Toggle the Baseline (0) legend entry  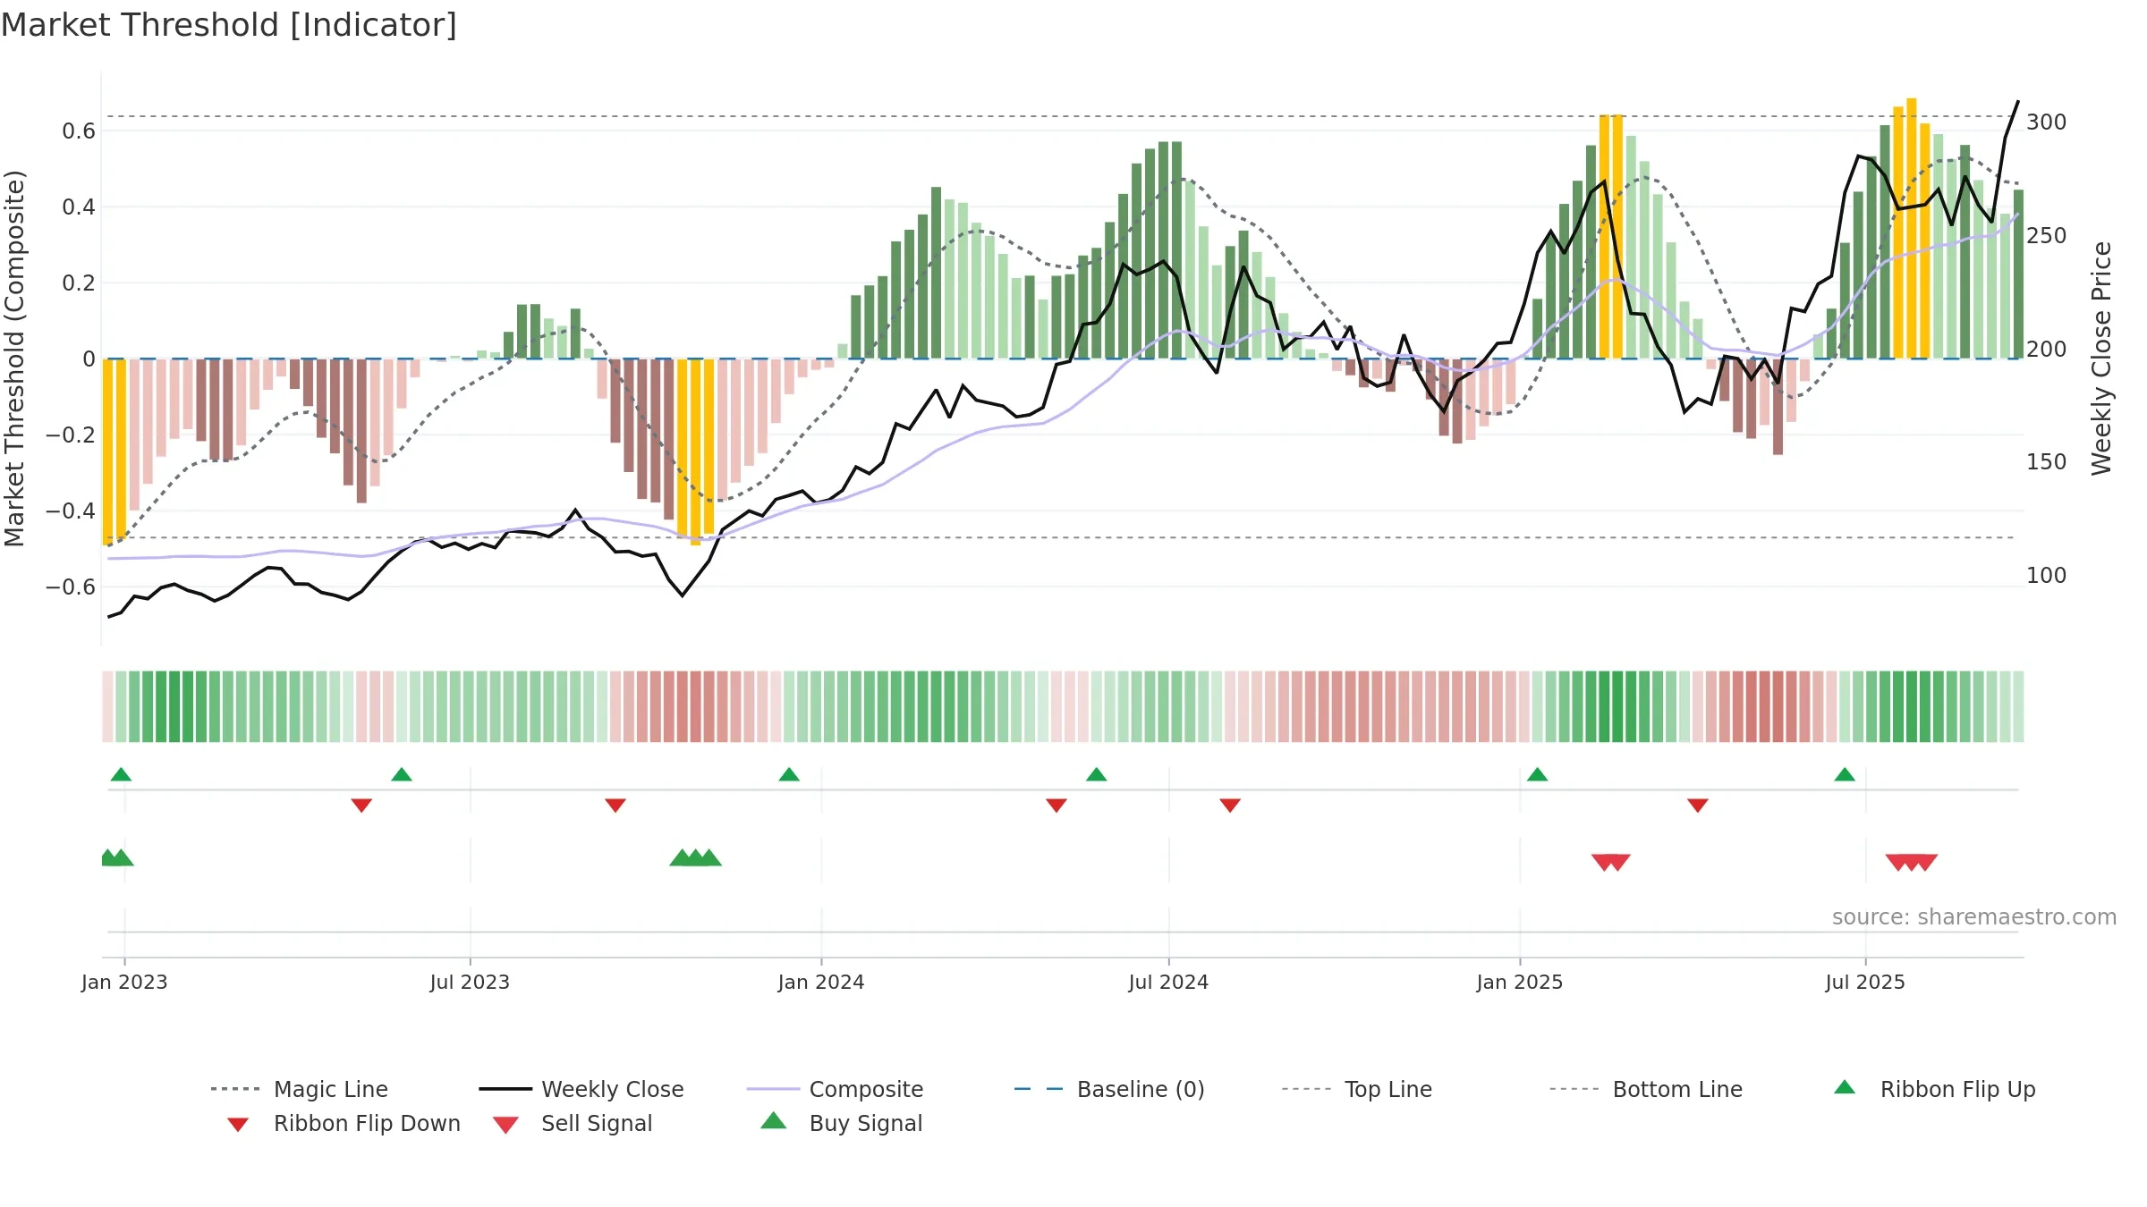coord(1109,1089)
